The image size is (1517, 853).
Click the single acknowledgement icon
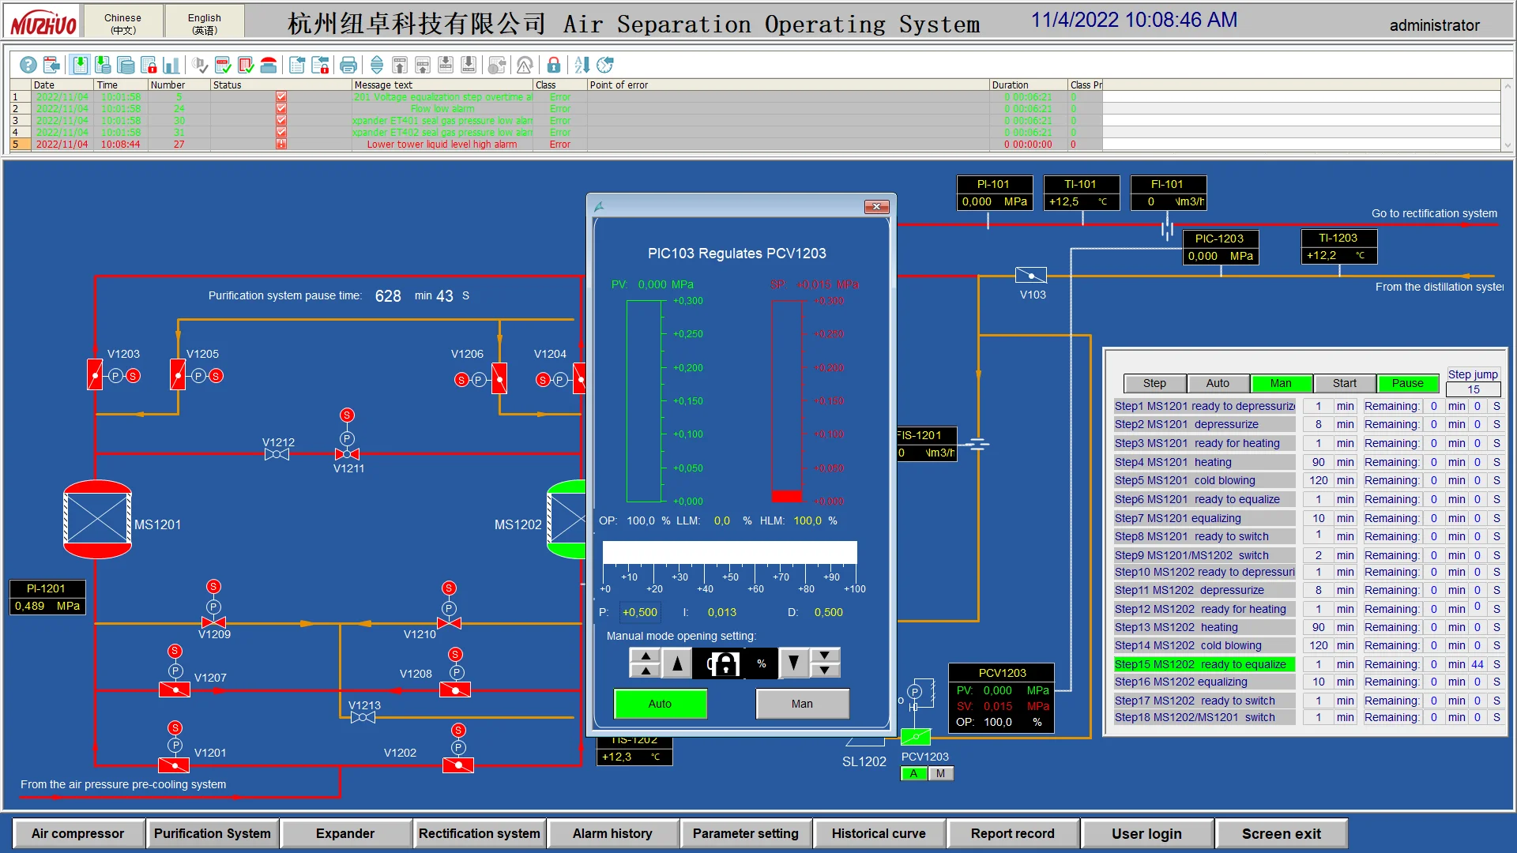[x=223, y=65]
